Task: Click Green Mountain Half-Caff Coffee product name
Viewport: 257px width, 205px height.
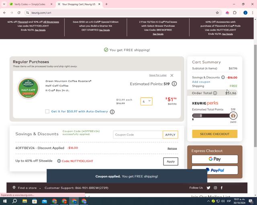Action: point(68,86)
